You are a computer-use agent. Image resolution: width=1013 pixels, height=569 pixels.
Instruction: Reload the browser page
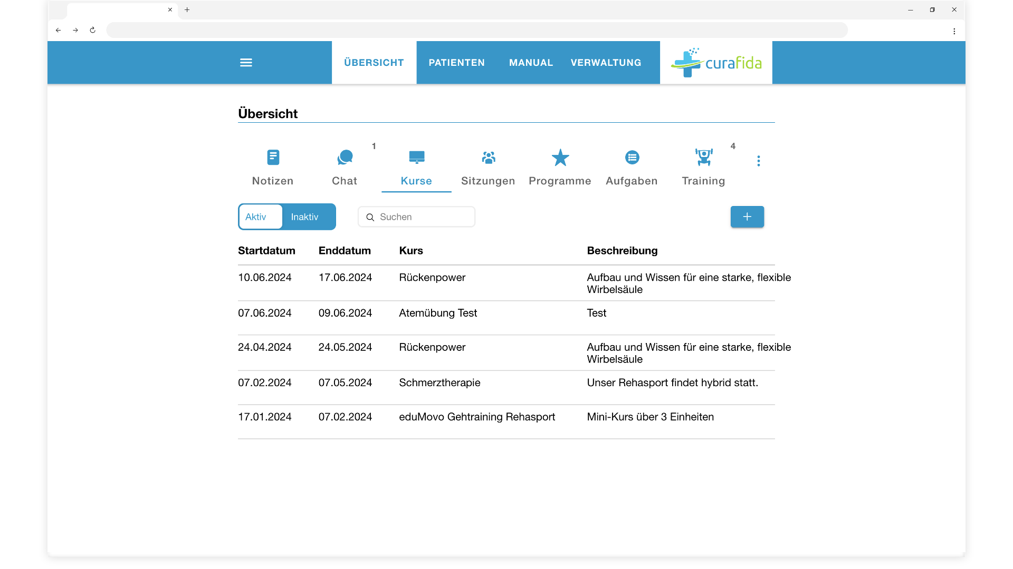point(92,30)
